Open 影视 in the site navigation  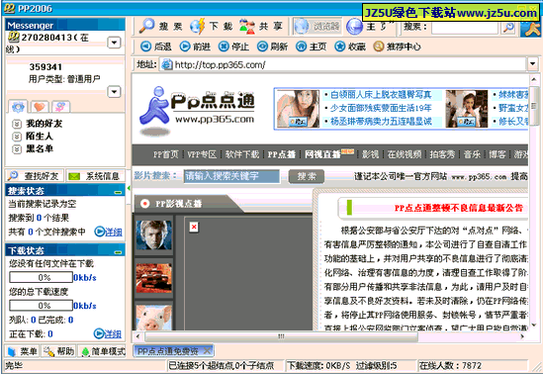(x=370, y=154)
